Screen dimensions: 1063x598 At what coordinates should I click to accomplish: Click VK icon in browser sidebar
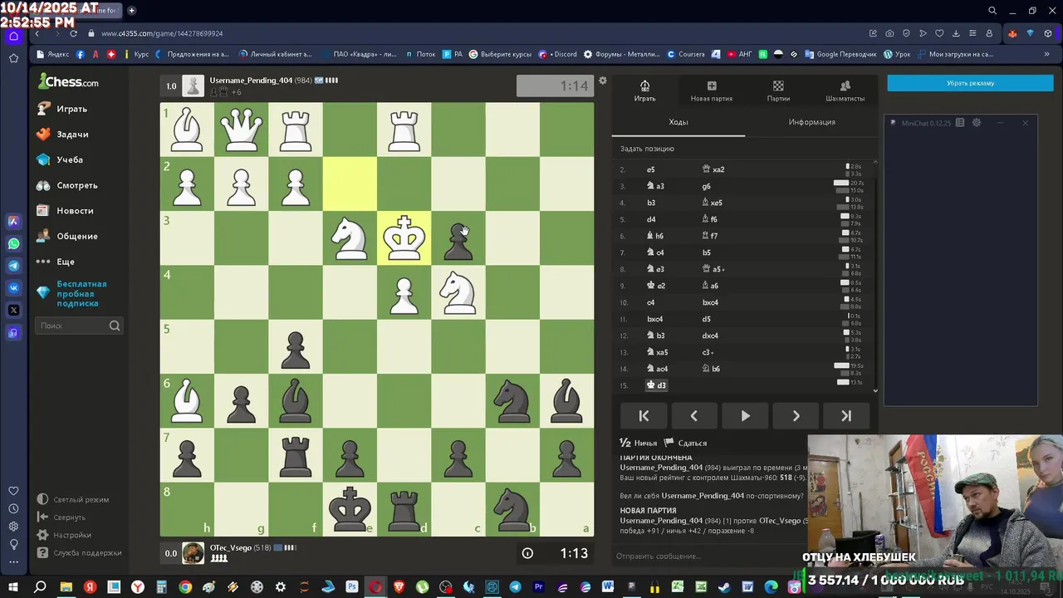(13, 288)
